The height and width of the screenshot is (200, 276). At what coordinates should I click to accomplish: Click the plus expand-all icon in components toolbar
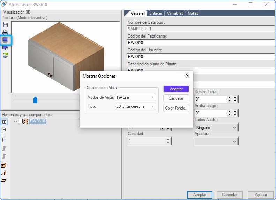coord(4,122)
